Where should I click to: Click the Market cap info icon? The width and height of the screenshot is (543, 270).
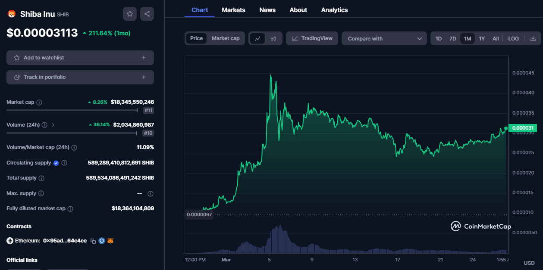pos(39,102)
